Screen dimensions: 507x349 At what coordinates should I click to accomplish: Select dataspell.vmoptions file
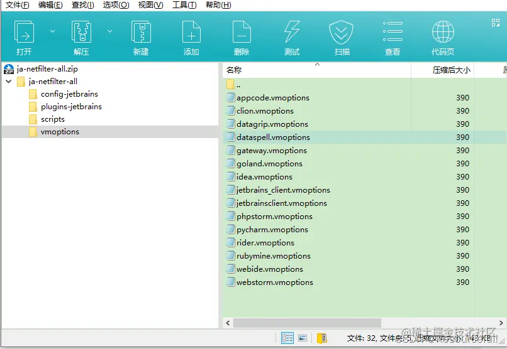click(x=273, y=137)
